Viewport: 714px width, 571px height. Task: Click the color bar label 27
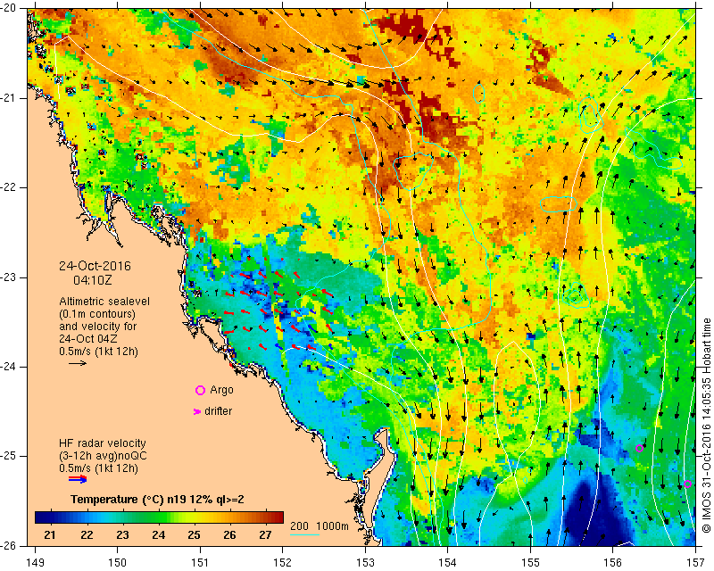265,534
